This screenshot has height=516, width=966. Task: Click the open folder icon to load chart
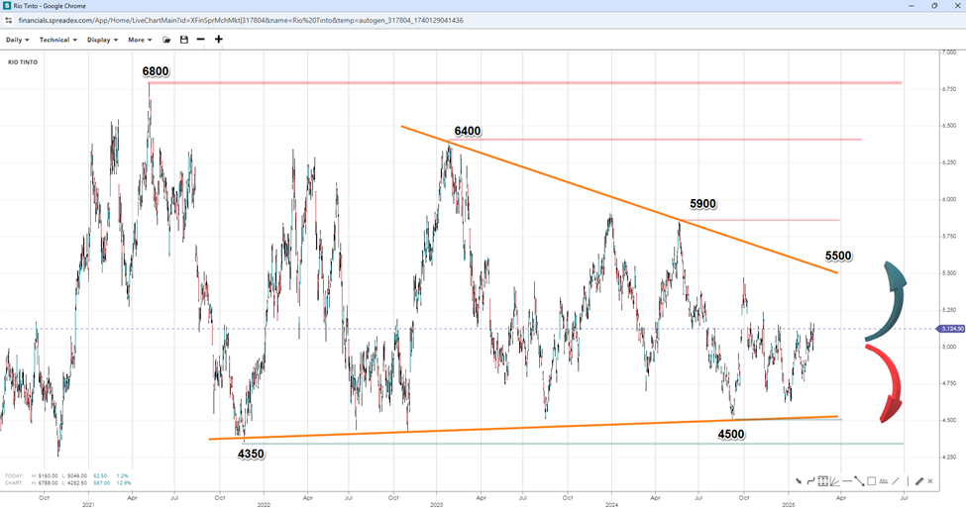tap(167, 40)
